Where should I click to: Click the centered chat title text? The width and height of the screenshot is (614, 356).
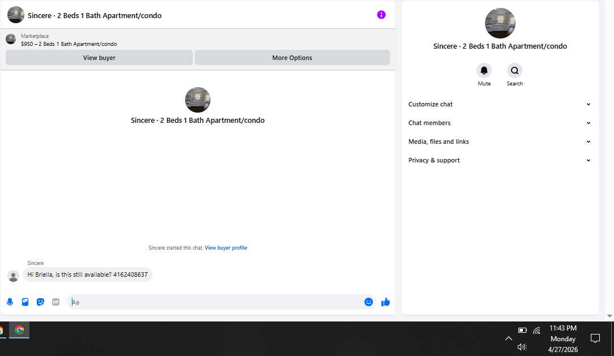(x=197, y=120)
